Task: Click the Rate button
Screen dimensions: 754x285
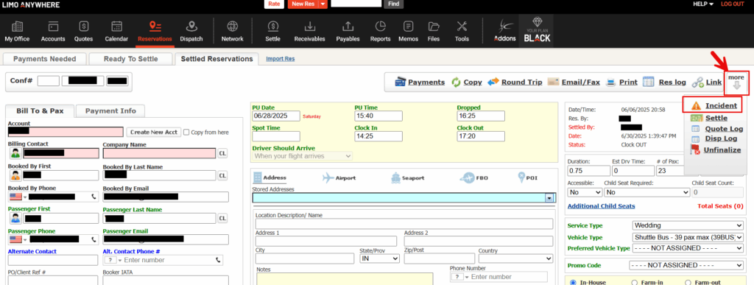Action: (x=274, y=4)
